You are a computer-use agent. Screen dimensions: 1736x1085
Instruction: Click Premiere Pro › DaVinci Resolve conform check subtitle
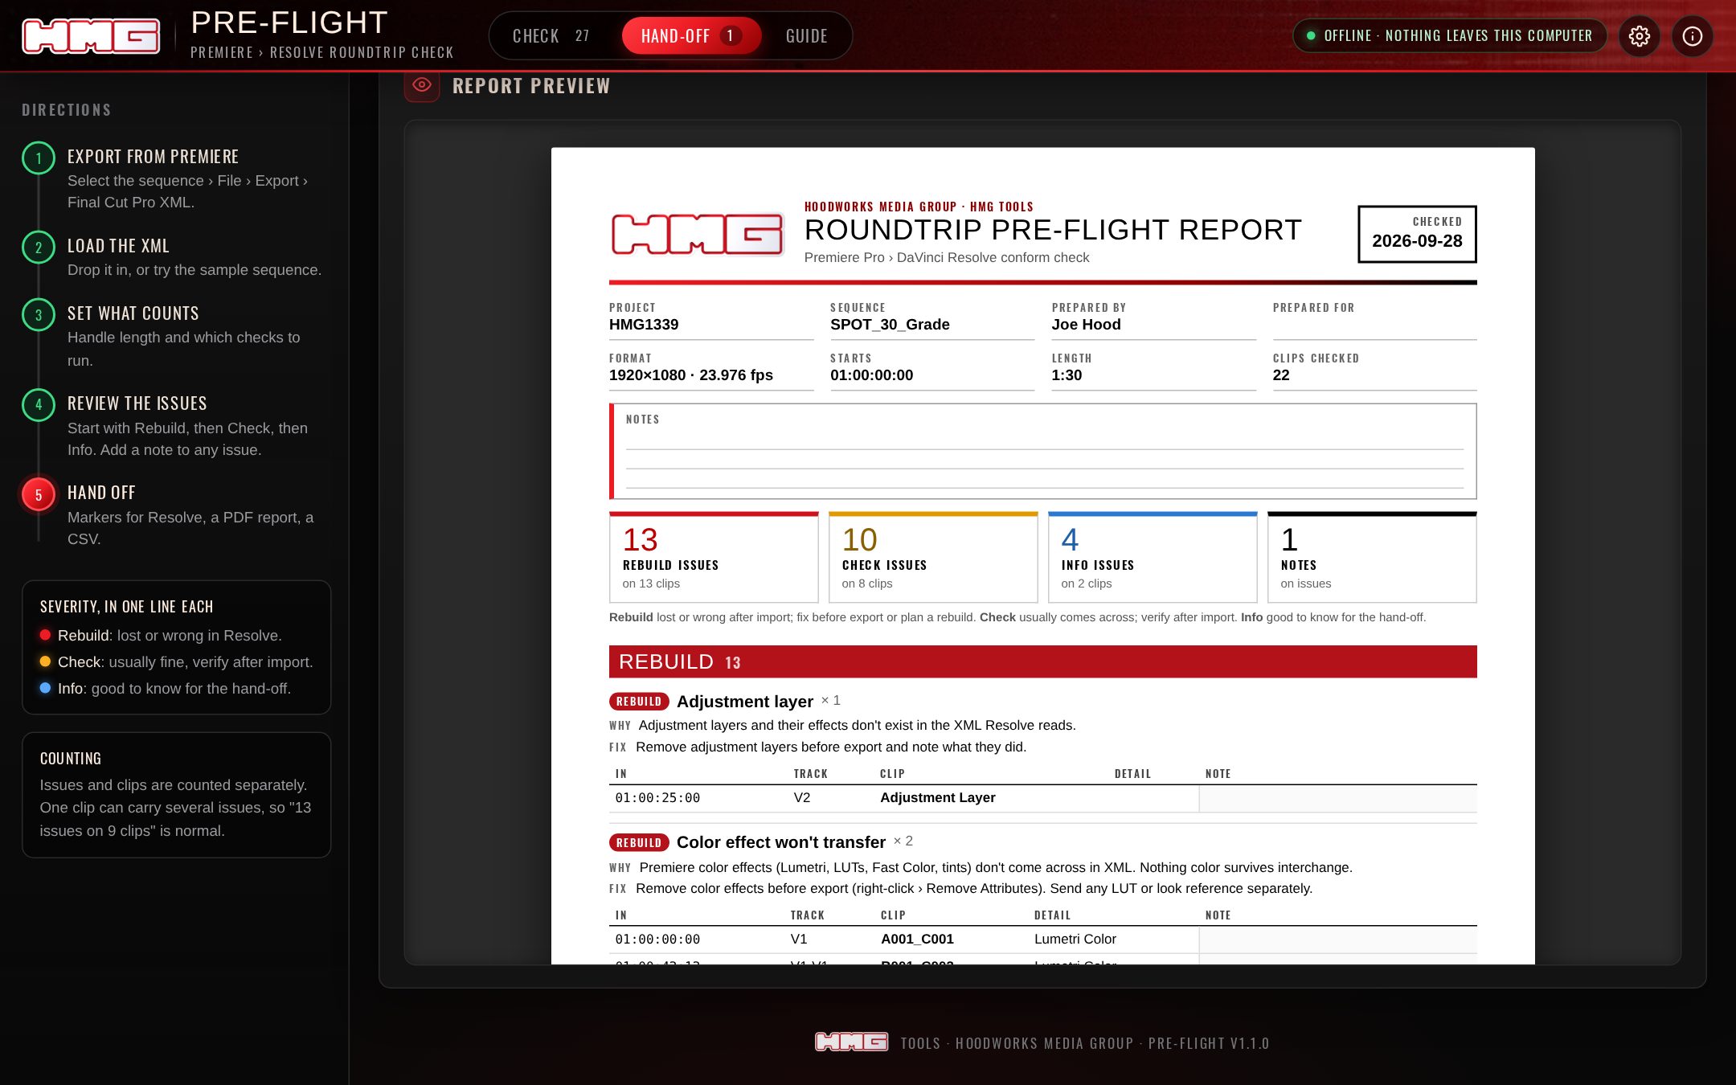tap(947, 257)
